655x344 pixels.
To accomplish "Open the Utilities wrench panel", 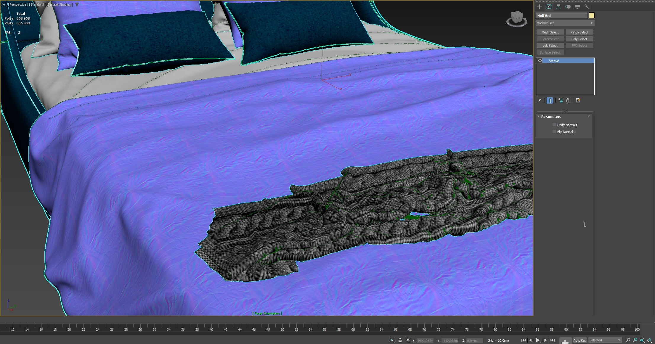I will pos(587,7).
